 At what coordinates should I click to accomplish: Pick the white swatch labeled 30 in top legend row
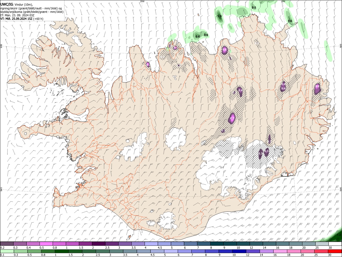(x=335, y=244)
